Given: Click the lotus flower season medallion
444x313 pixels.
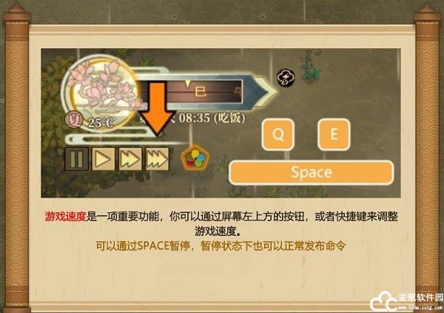Looking at the screenshot, I should pyautogui.click(x=102, y=90).
